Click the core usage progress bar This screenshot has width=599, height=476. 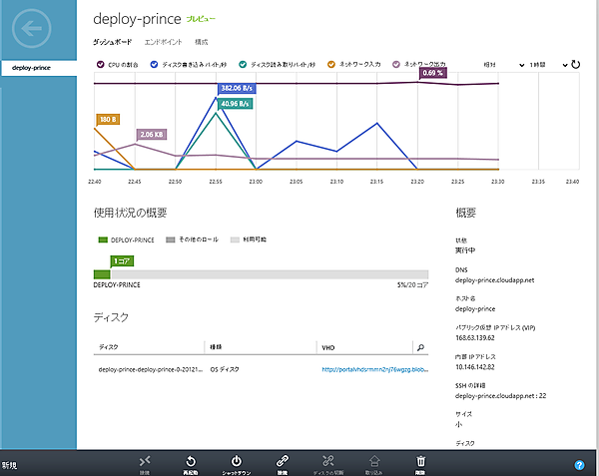[261, 274]
